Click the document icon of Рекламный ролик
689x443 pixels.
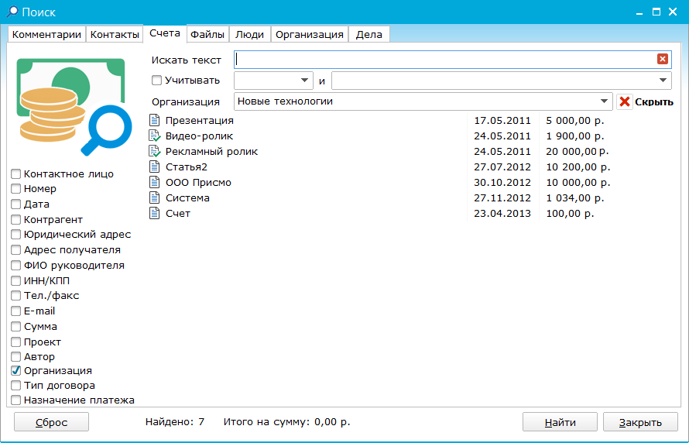point(154,152)
